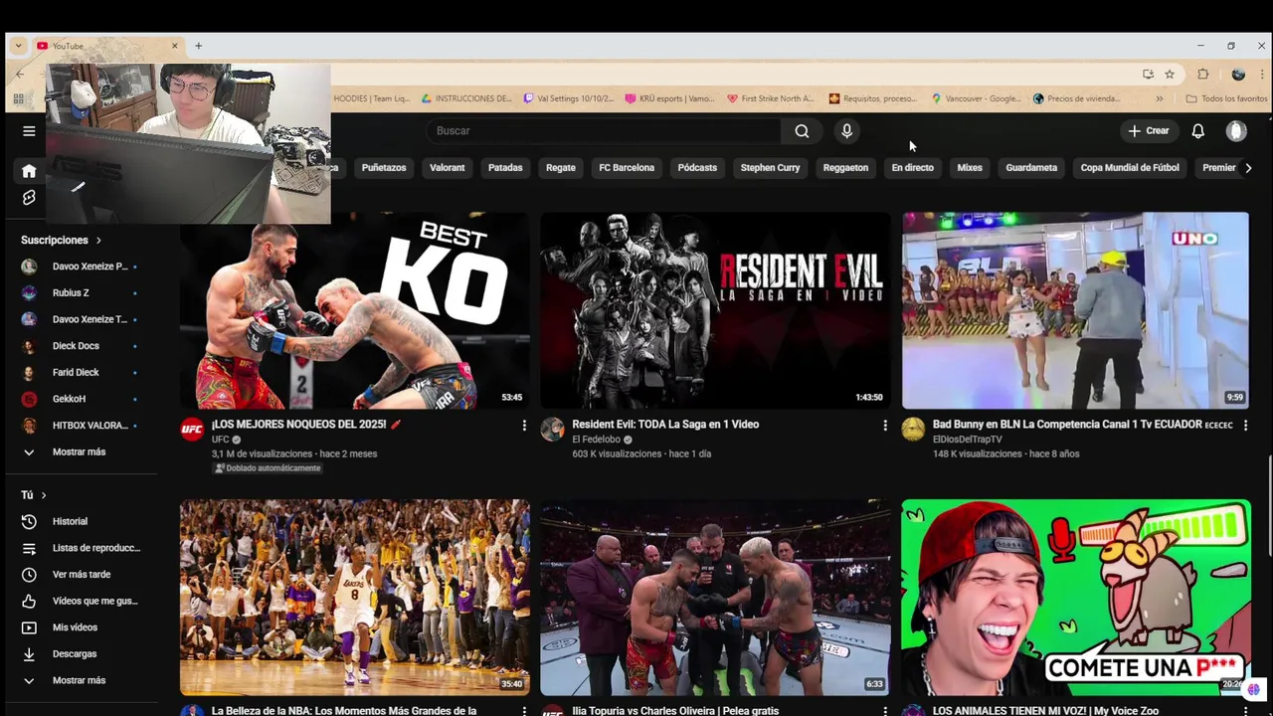Open Listas de reproducción in sidebar
Viewport: 1273px width, 716px height.
[x=80, y=548]
